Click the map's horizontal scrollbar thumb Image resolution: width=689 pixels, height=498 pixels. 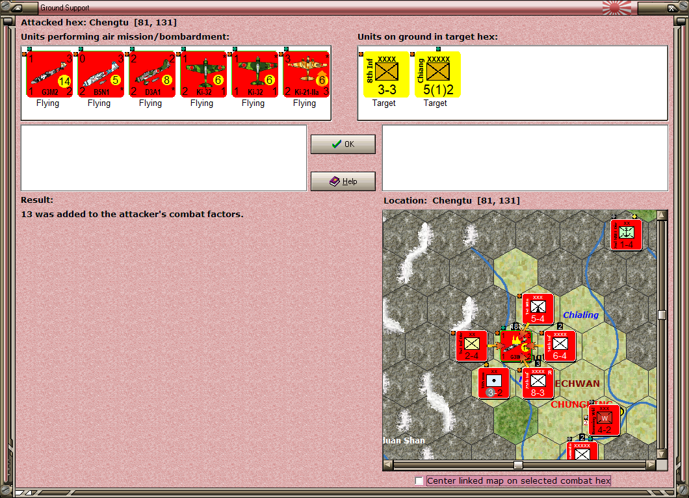tap(518, 465)
